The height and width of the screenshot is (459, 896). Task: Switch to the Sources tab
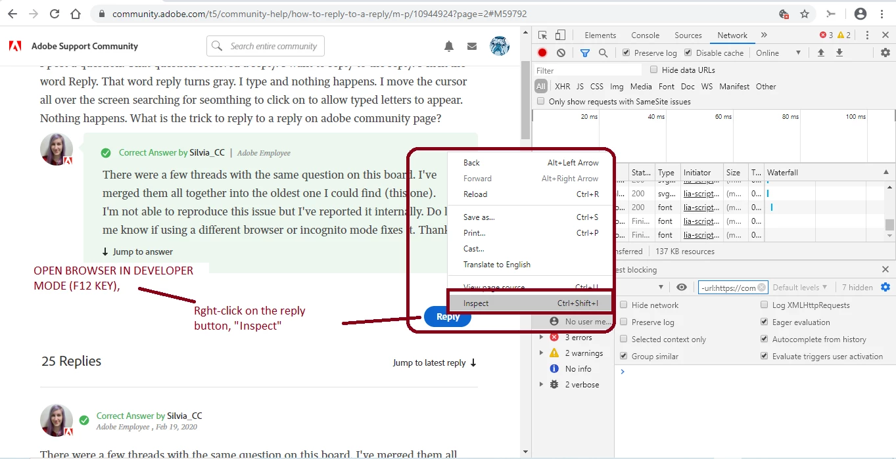(x=688, y=35)
